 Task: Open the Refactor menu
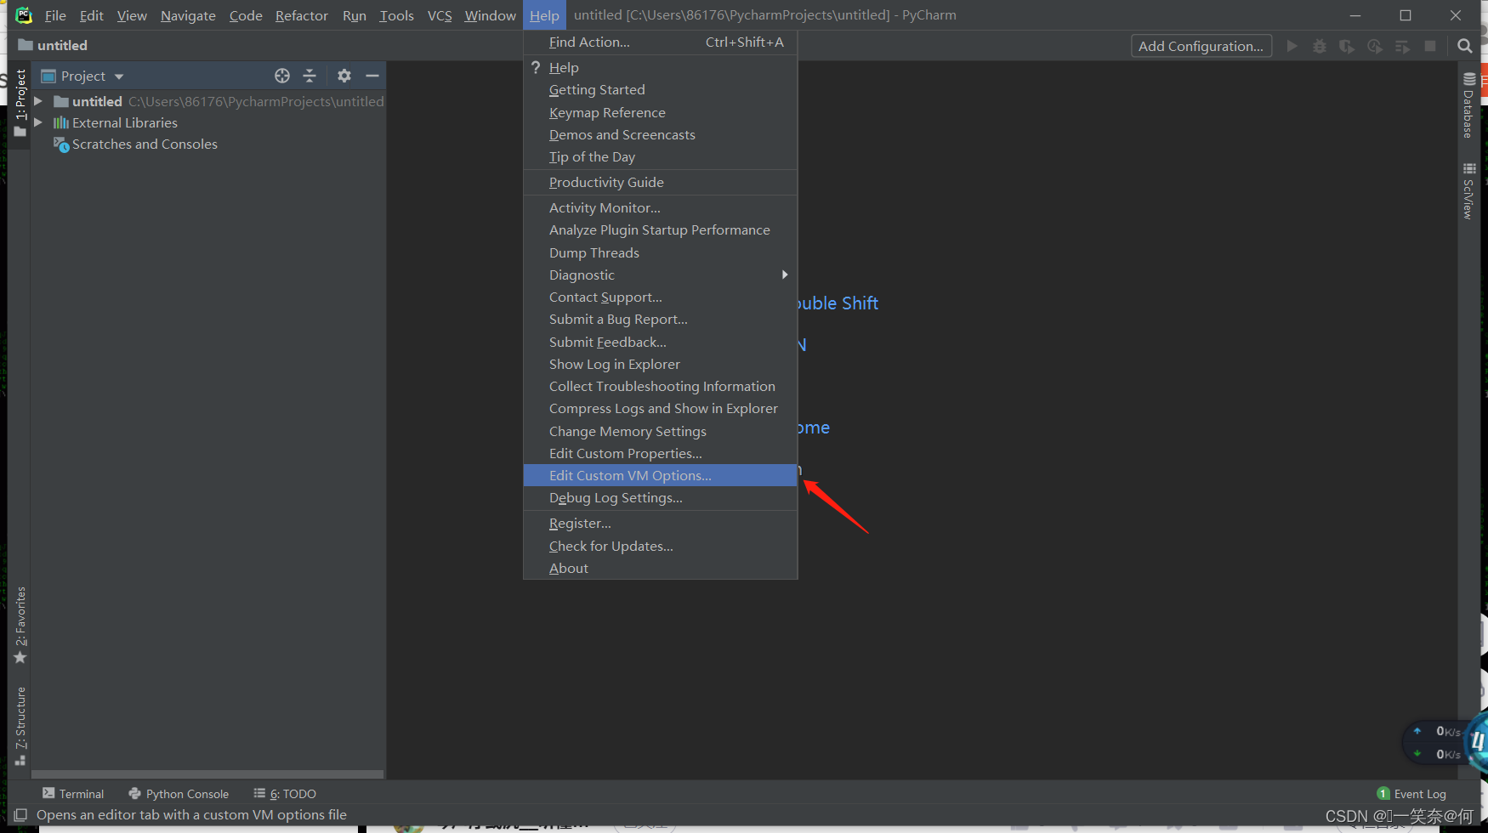[302, 15]
